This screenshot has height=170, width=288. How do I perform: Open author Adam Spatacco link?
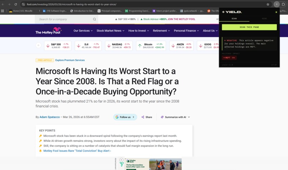point(50,117)
